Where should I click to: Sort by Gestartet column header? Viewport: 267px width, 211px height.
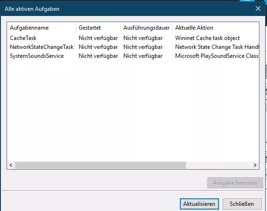(x=90, y=28)
